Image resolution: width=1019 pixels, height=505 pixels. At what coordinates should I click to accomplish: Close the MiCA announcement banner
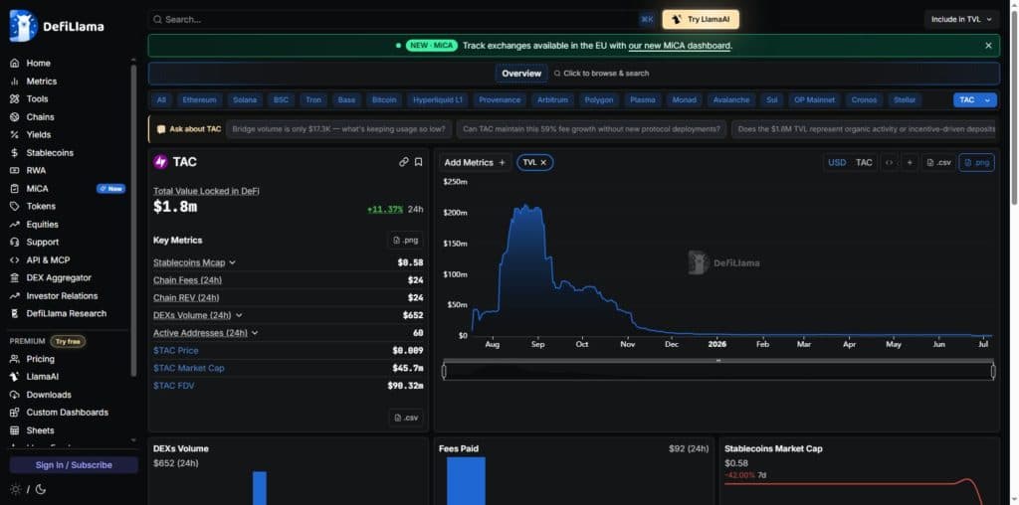coord(988,46)
